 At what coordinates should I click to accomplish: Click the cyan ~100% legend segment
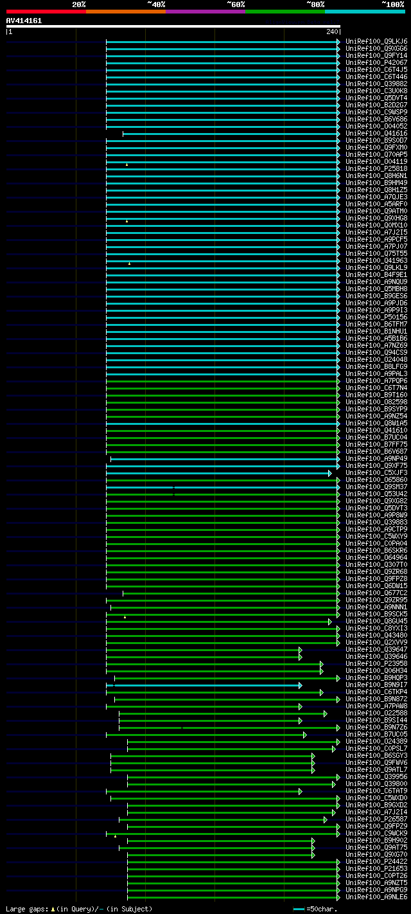click(x=365, y=12)
